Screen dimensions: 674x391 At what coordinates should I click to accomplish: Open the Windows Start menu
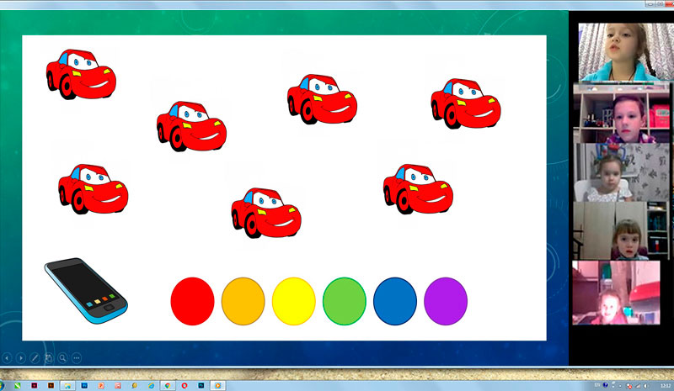pos(2,385)
